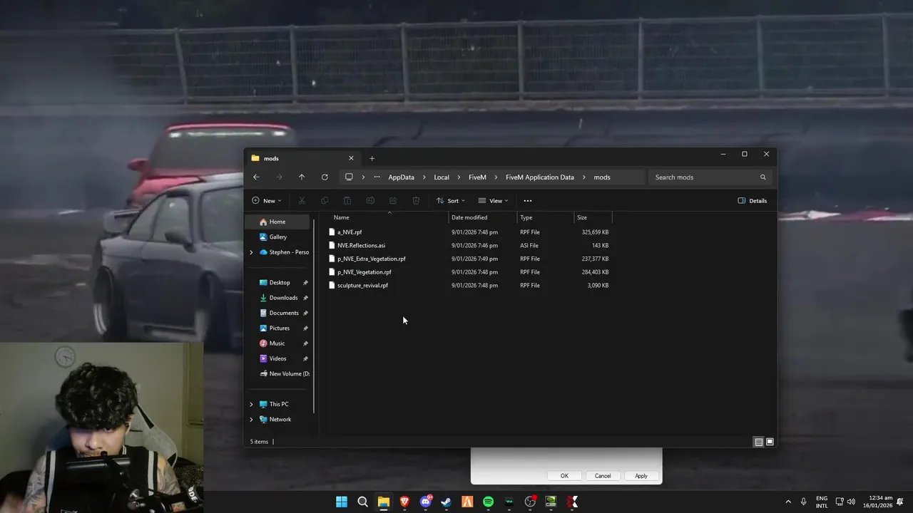Close the mods tab

coord(351,158)
